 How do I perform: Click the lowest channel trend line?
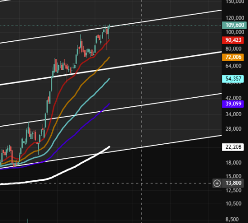[x=161, y=144]
